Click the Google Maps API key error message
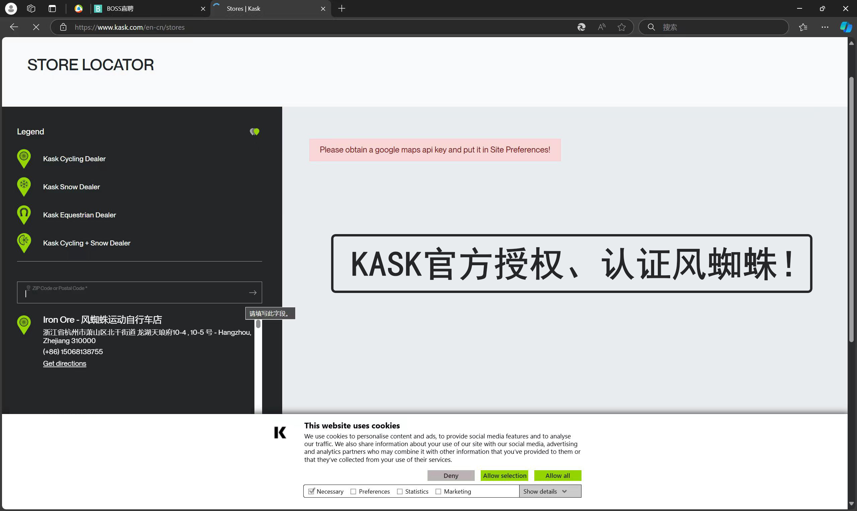The width and height of the screenshot is (857, 511). tap(435, 150)
